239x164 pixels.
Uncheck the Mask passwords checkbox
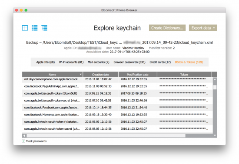[x=23, y=141]
